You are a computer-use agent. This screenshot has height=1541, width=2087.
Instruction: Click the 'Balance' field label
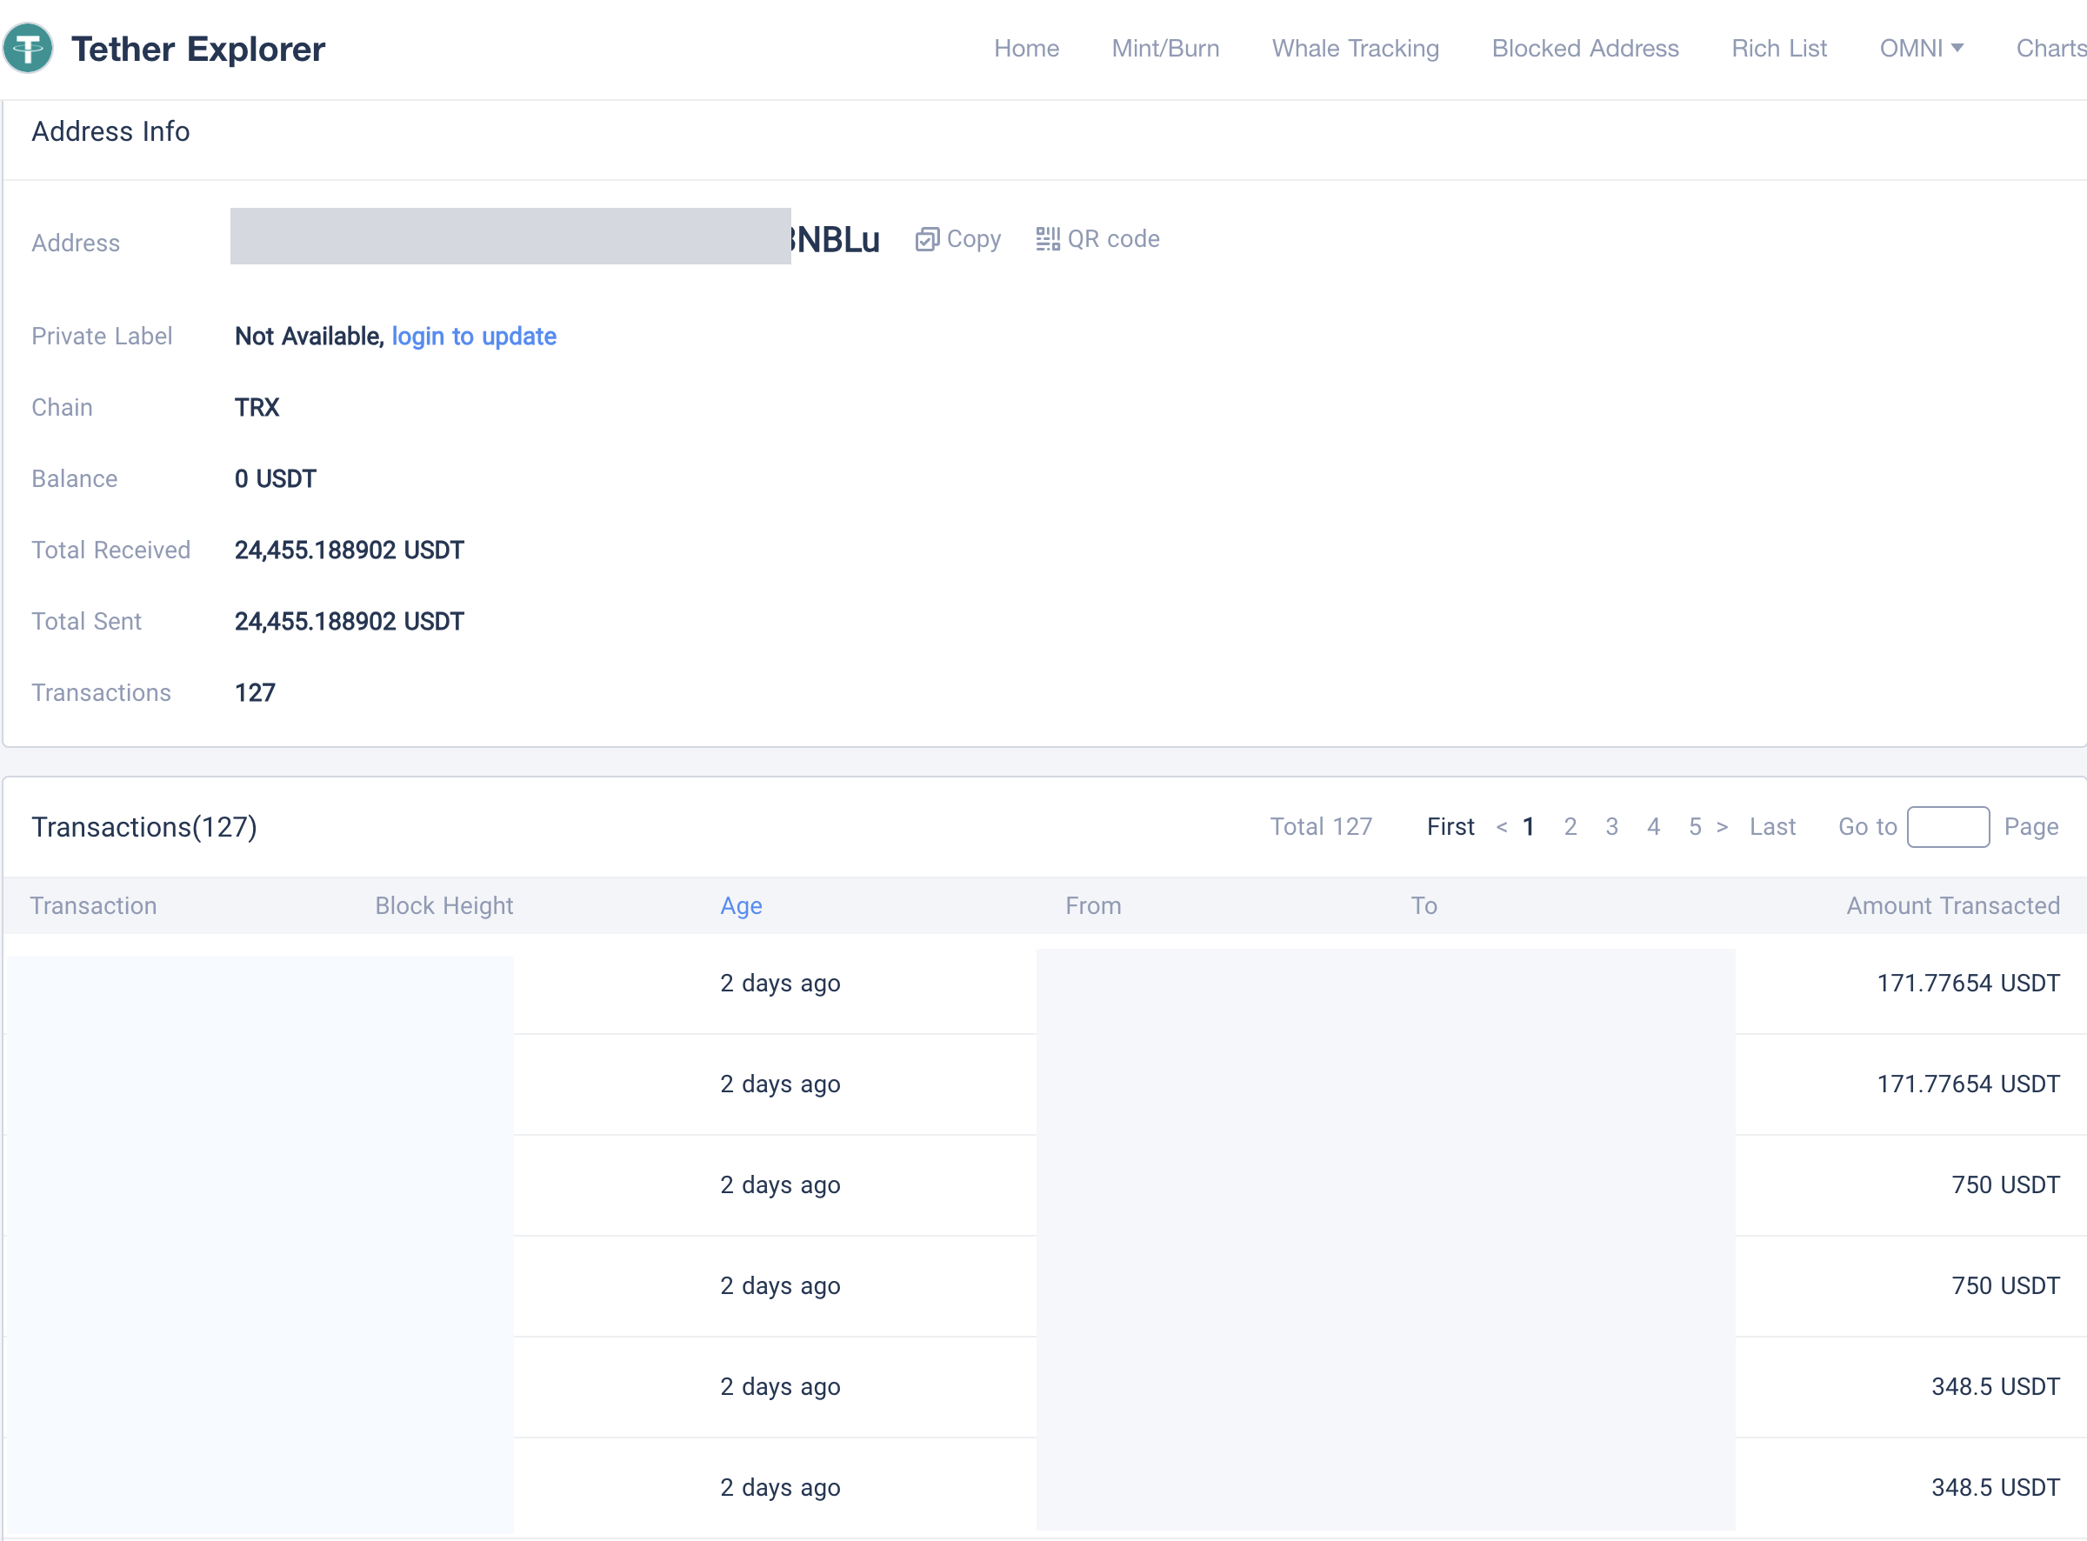75,479
